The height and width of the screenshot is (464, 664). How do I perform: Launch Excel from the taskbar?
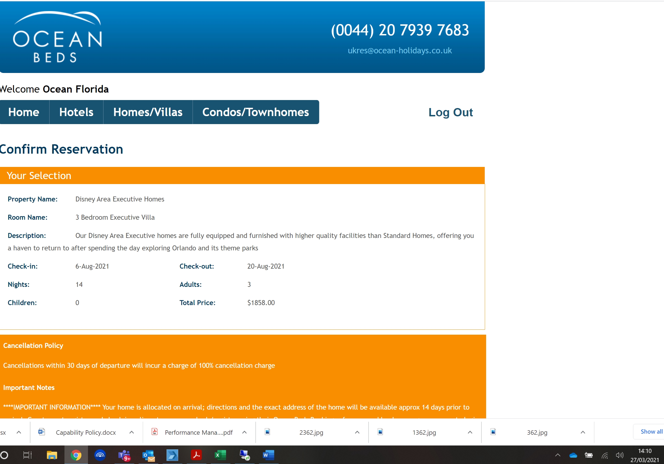[221, 455]
